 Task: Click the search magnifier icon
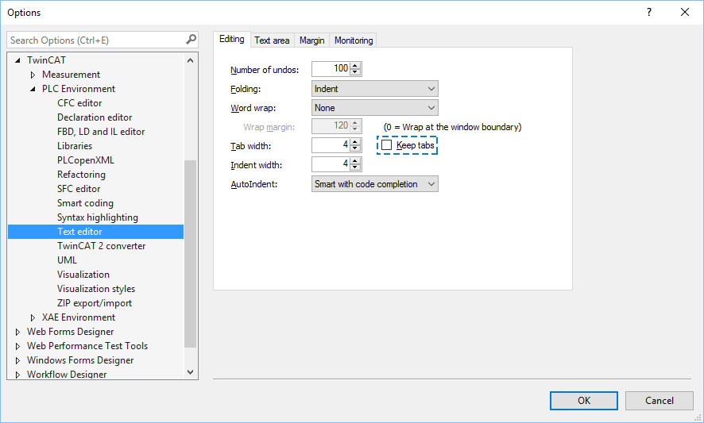(191, 40)
